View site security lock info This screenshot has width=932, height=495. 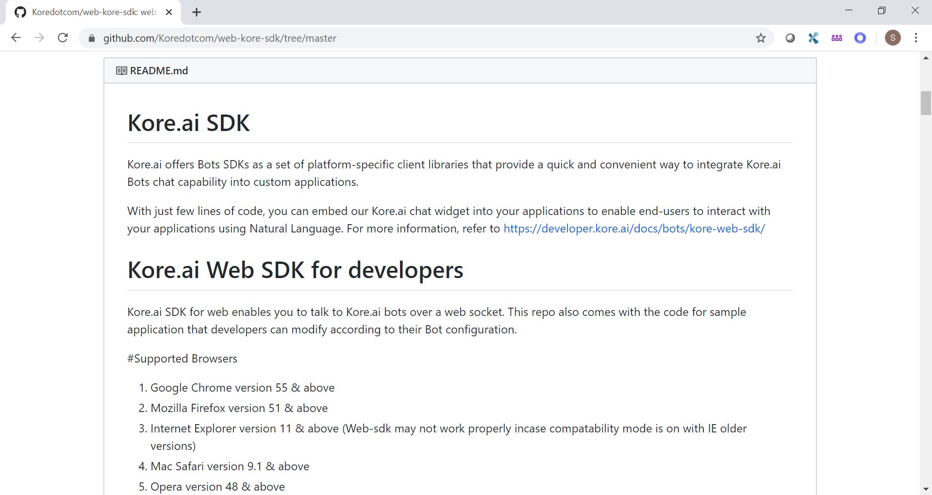tap(91, 38)
